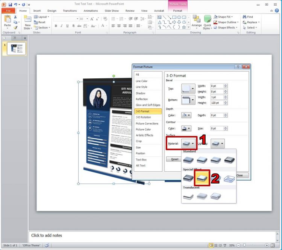Open Shape Effects menu in Drawing group
282x250 pixels.
[226, 27]
